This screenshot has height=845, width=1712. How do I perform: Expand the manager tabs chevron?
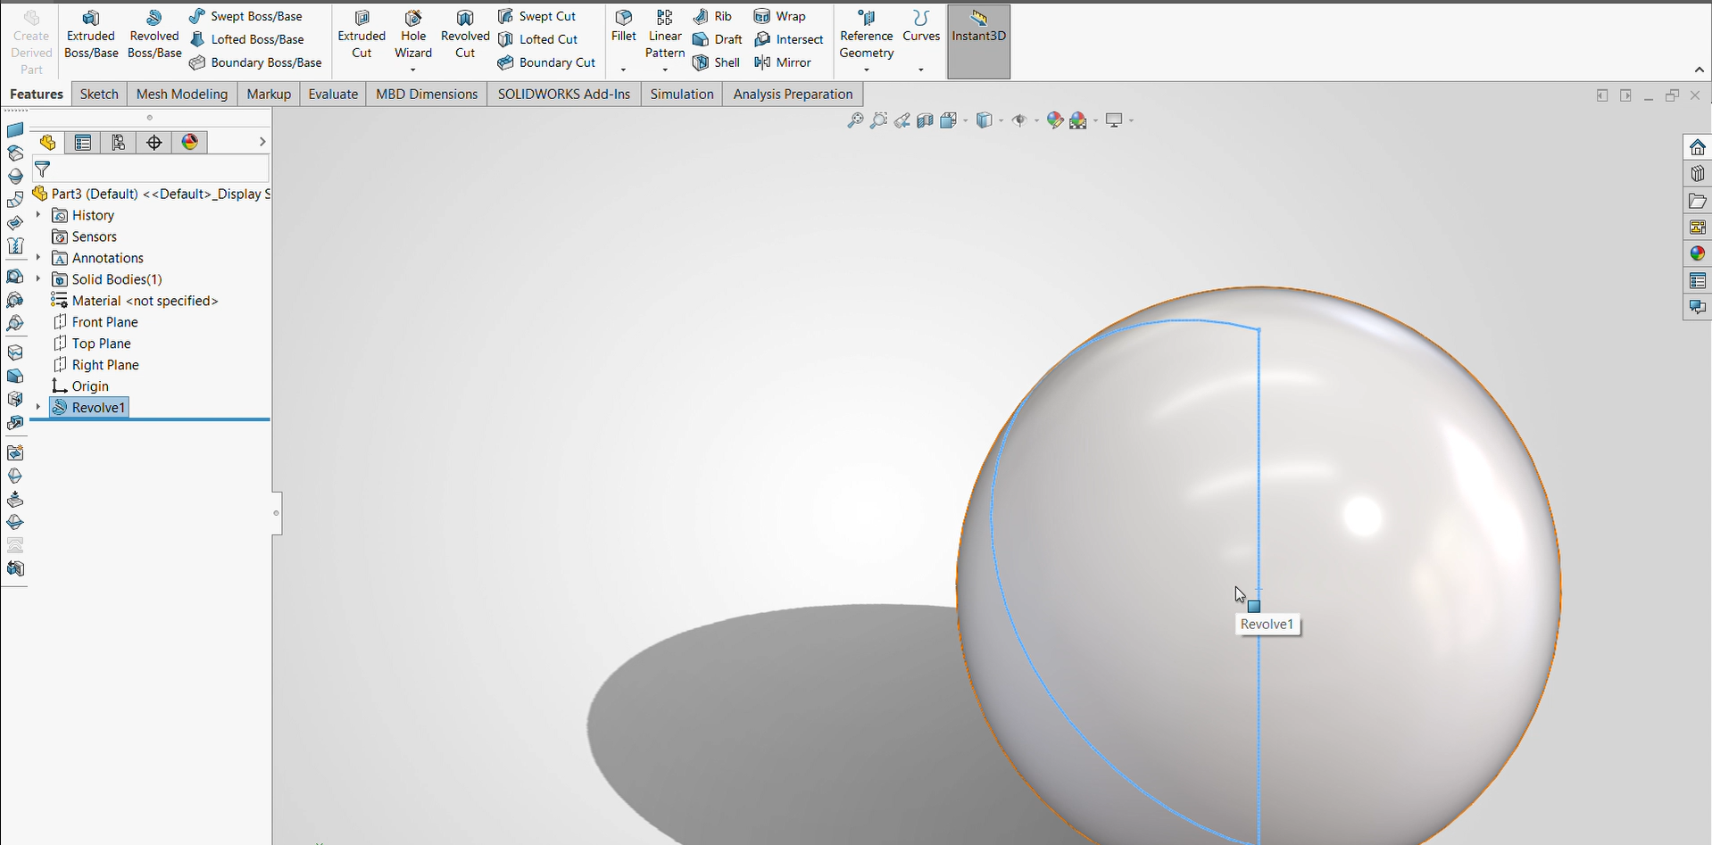point(262,142)
